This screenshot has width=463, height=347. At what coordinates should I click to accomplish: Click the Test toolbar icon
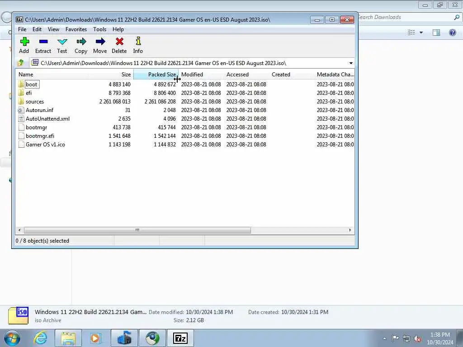click(62, 42)
